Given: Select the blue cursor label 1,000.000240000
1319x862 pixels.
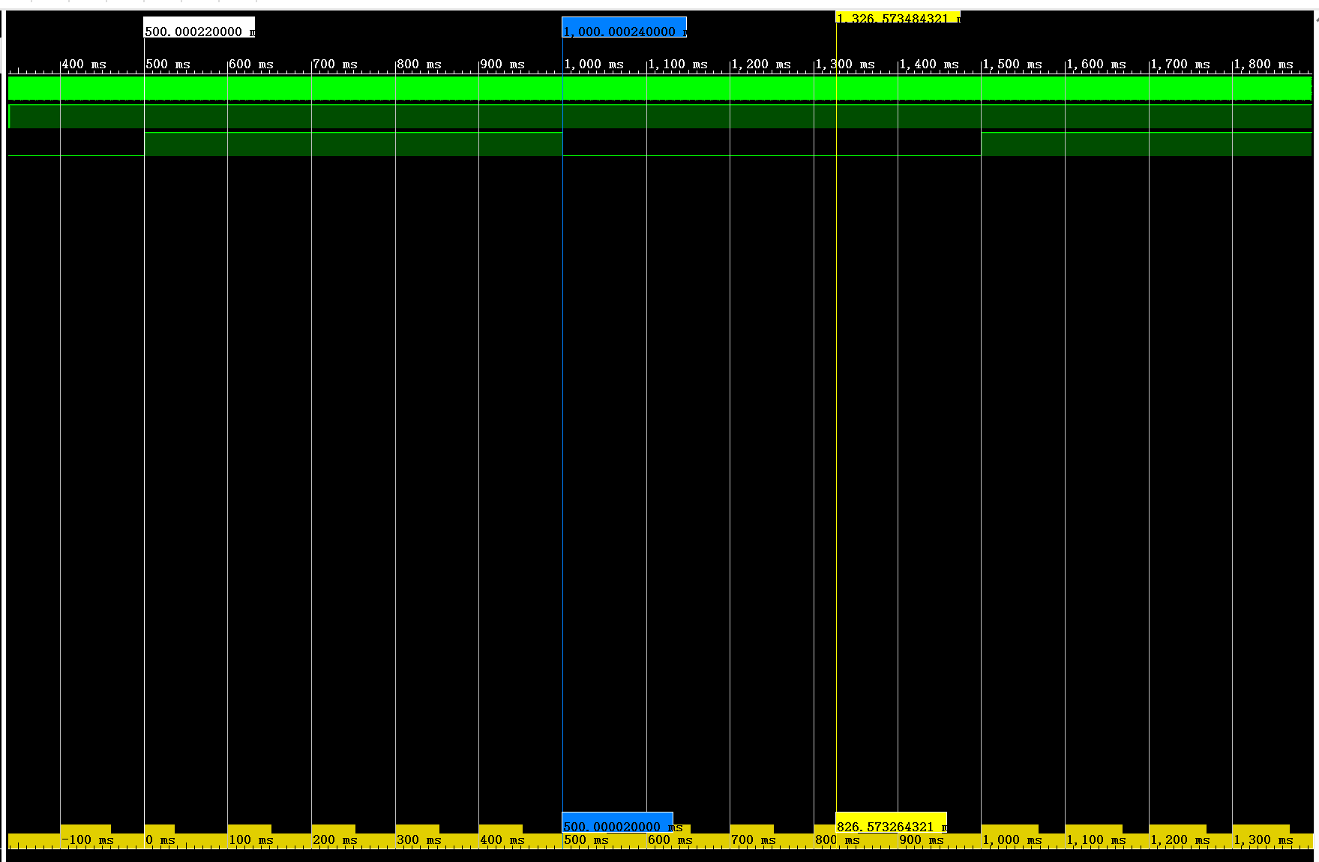Looking at the screenshot, I should [x=624, y=28].
